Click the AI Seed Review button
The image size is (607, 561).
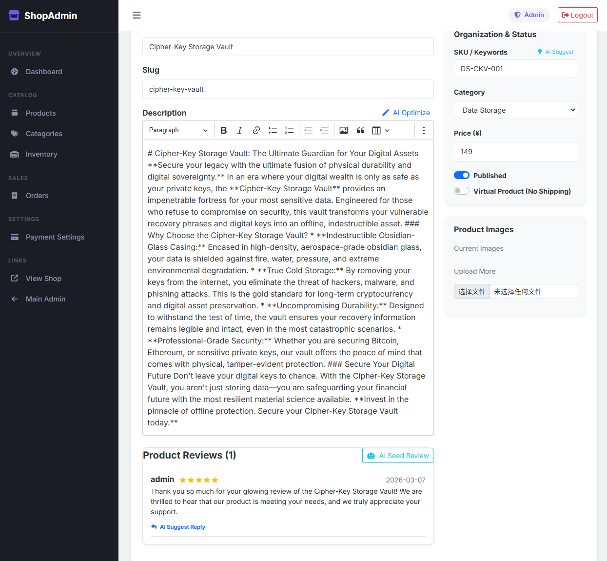(x=398, y=456)
